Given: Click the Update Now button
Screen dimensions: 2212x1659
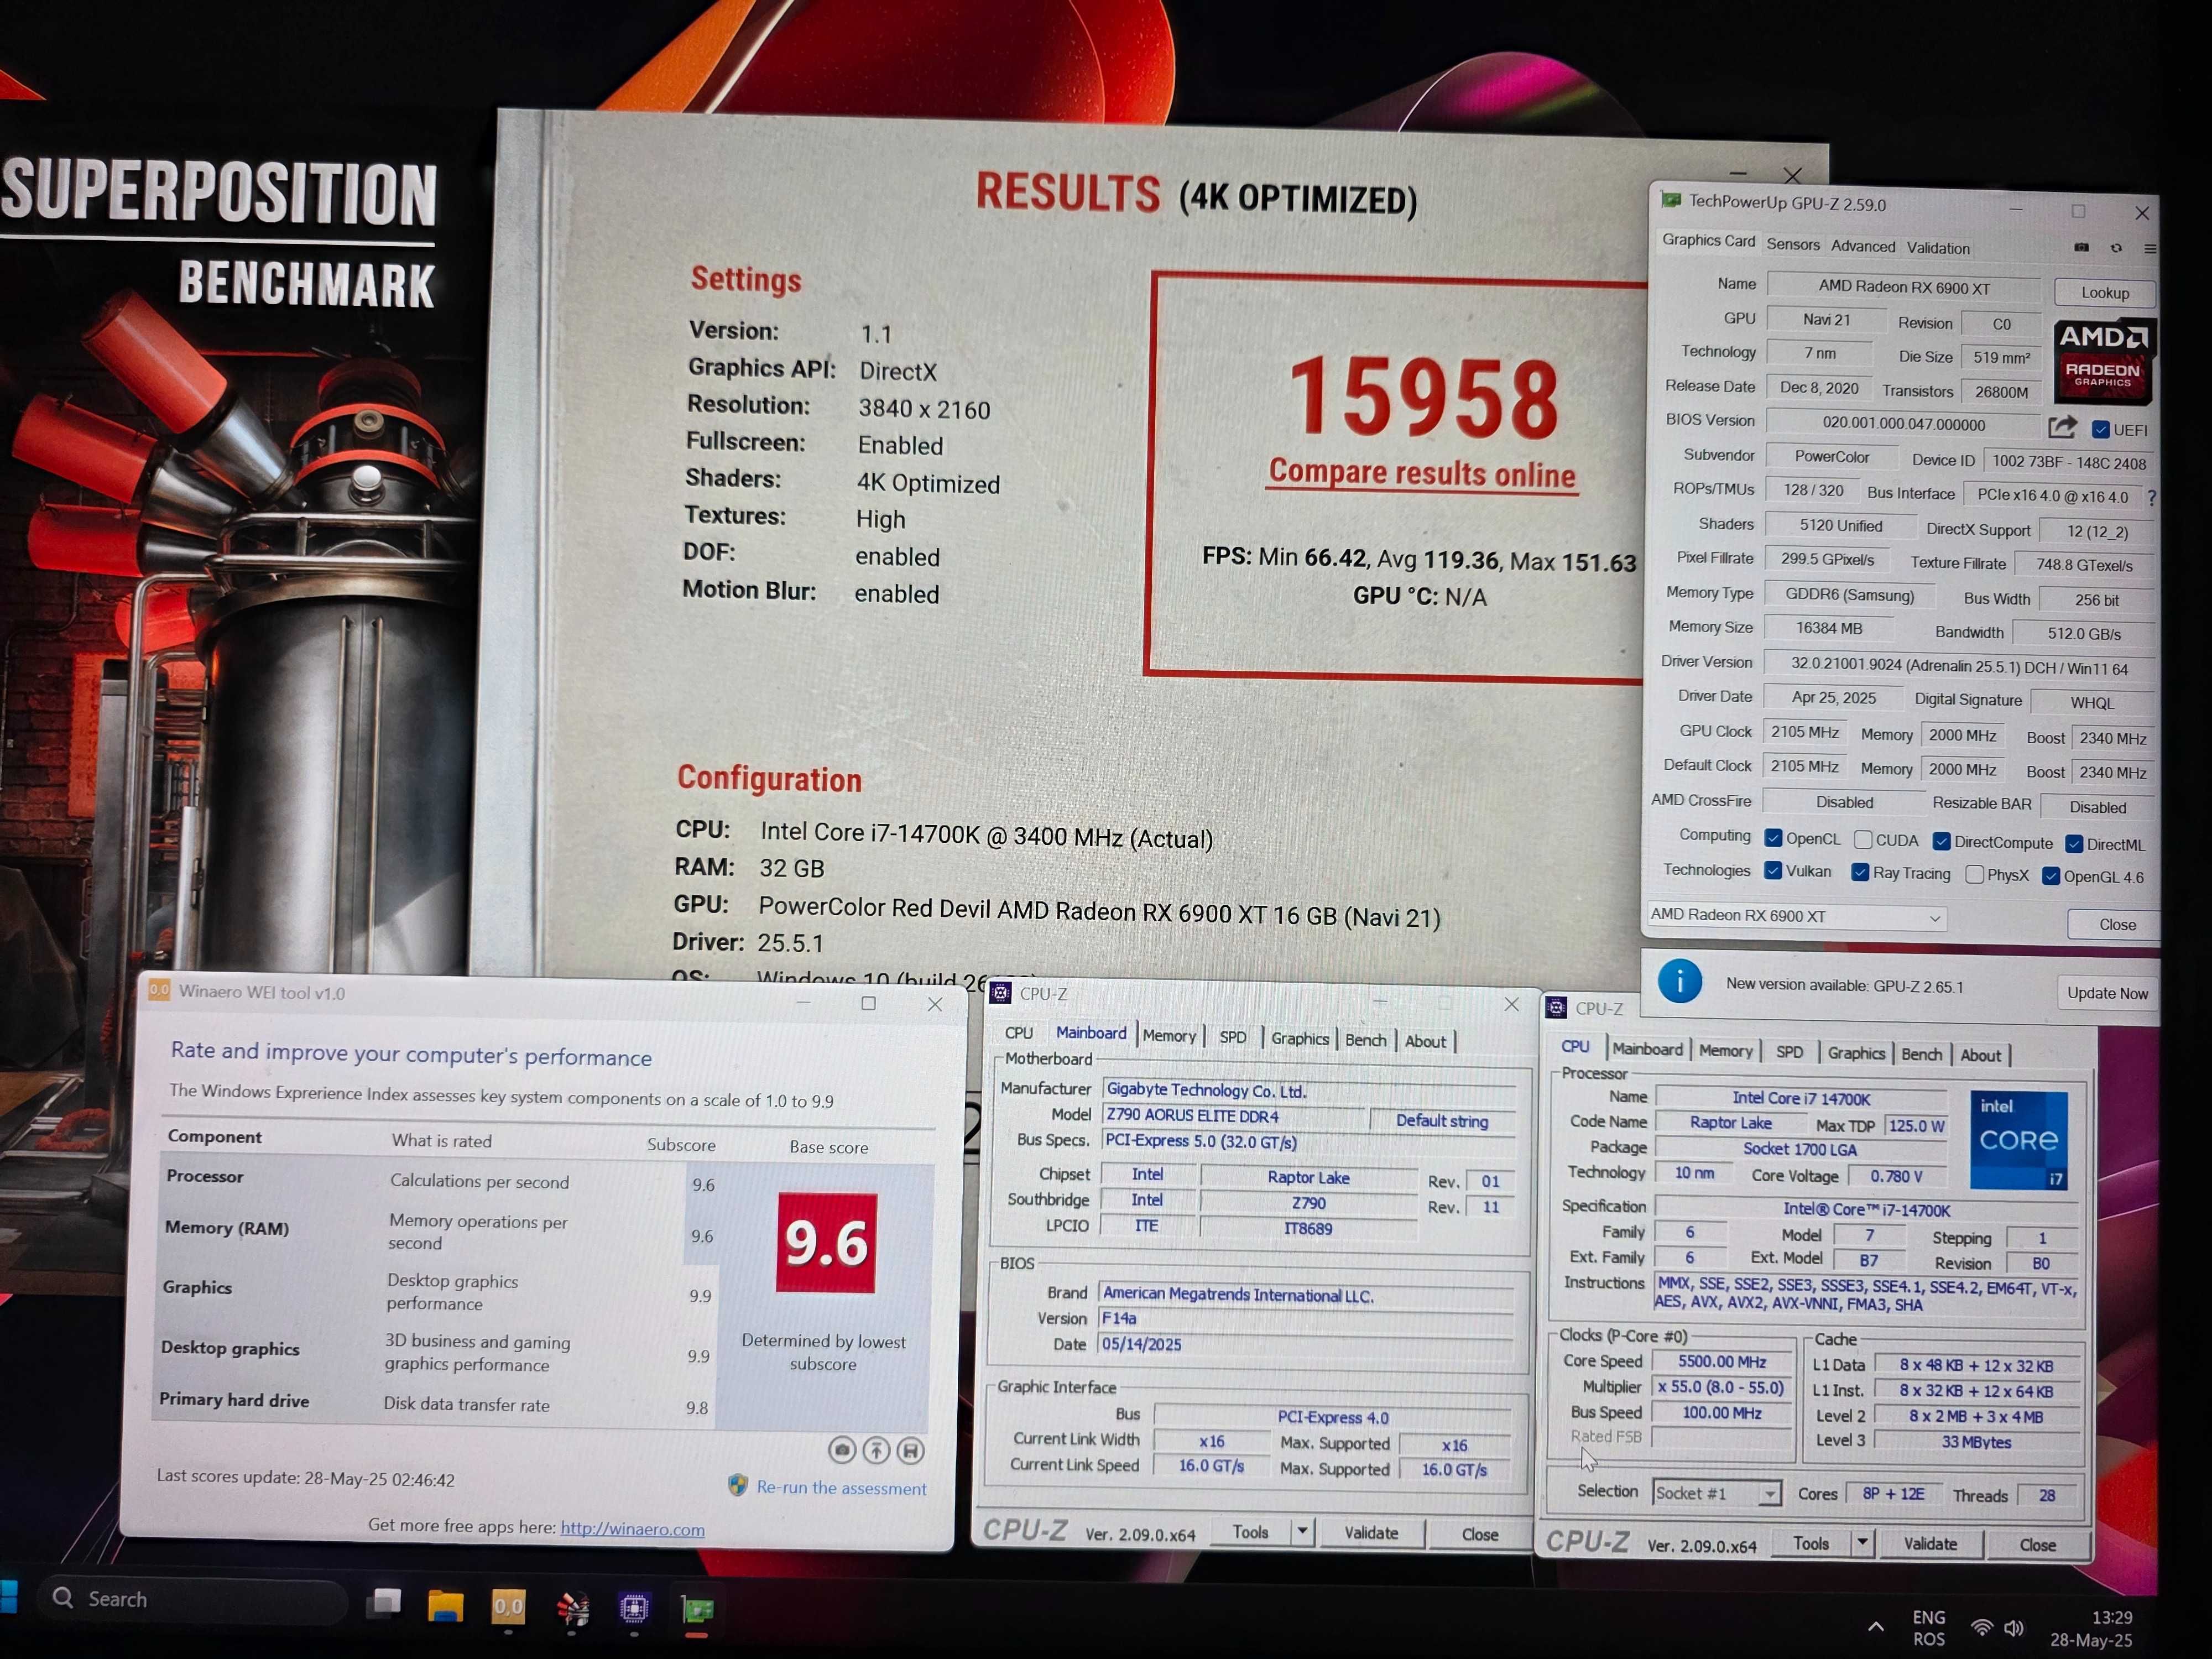Looking at the screenshot, I should (x=2107, y=992).
